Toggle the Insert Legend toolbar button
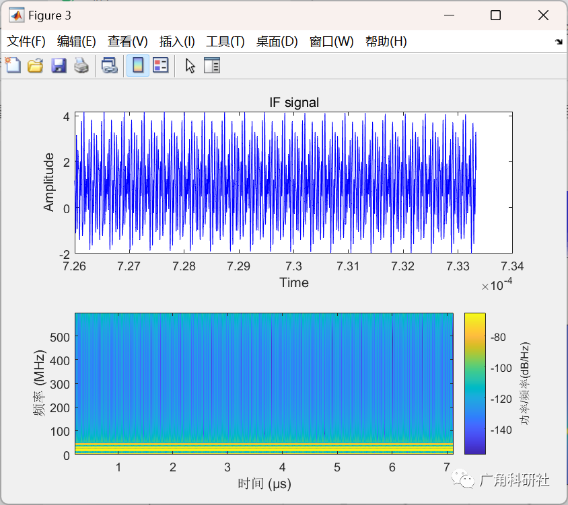Screen dimensions: 568x505 (160, 65)
